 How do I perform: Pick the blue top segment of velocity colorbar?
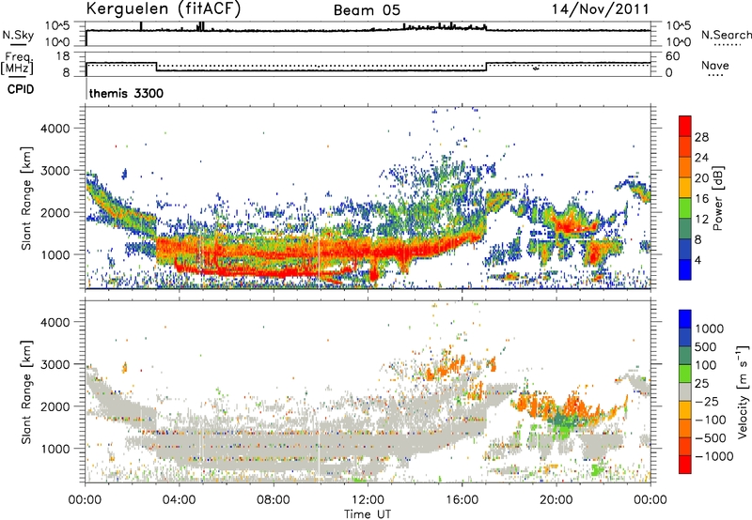pyautogui.click(x=685, y=319)
